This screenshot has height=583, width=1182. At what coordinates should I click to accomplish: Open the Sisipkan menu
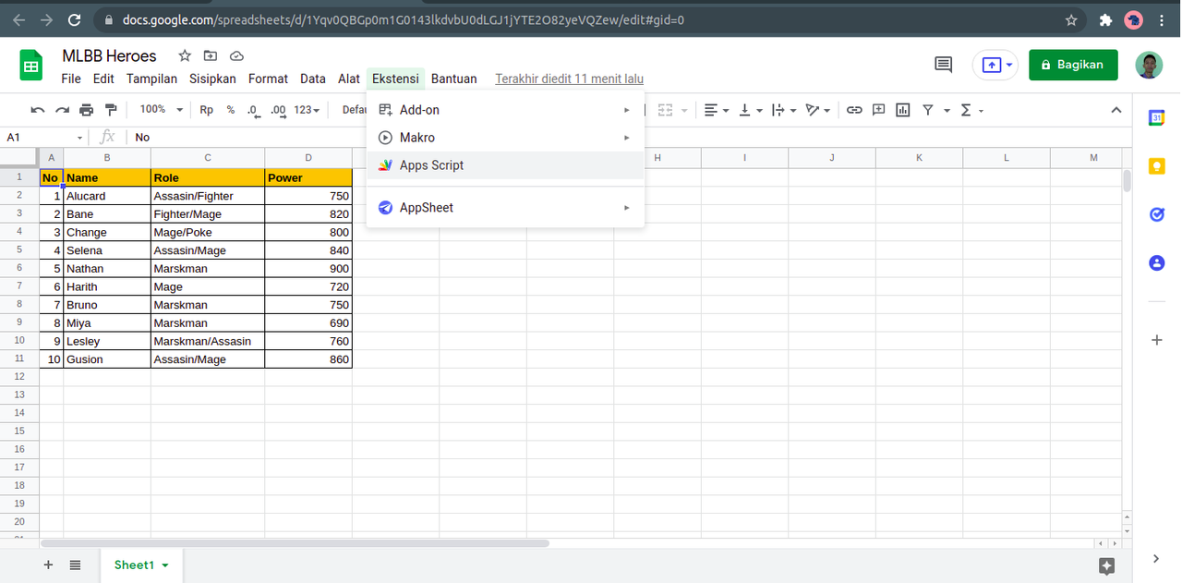(212, 79)
